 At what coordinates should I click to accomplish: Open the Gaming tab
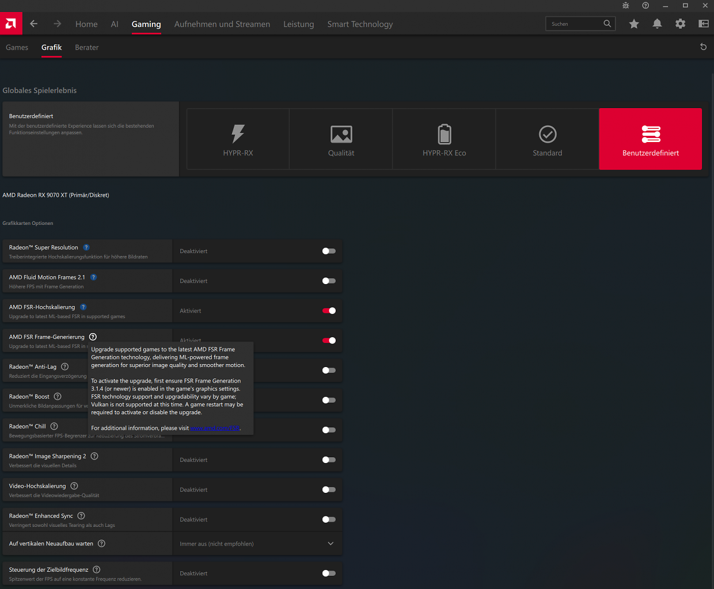click(x=146, y=24)
